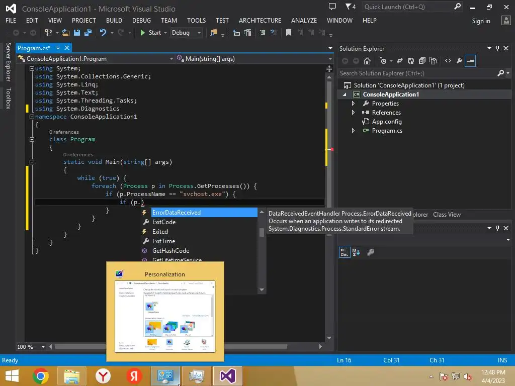515x386 pixels.
Task: Open the Main(string[] args) member dropdown
Action: 254,59
